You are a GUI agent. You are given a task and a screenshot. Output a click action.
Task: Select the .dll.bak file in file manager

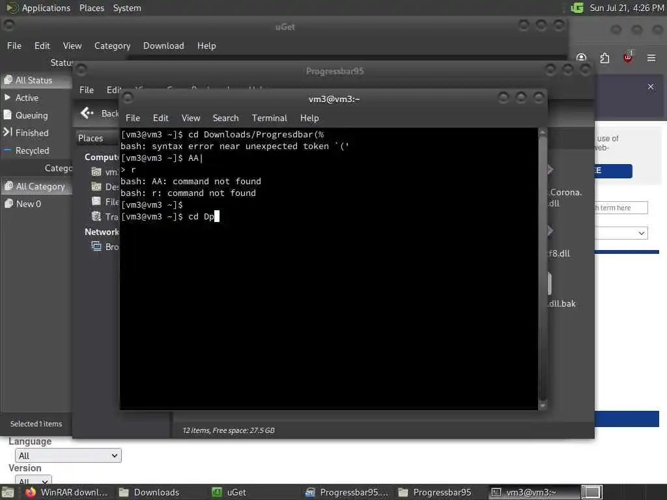click(561, 303)
